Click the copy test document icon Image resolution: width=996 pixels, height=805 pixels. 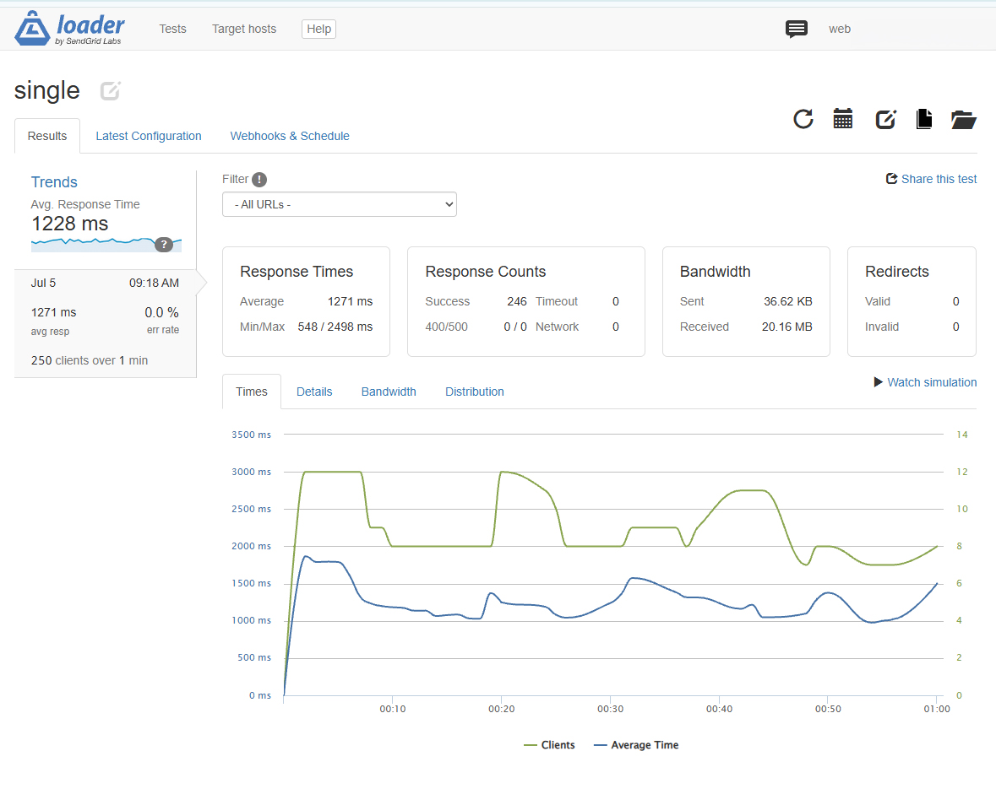click(x=924, y=119)
